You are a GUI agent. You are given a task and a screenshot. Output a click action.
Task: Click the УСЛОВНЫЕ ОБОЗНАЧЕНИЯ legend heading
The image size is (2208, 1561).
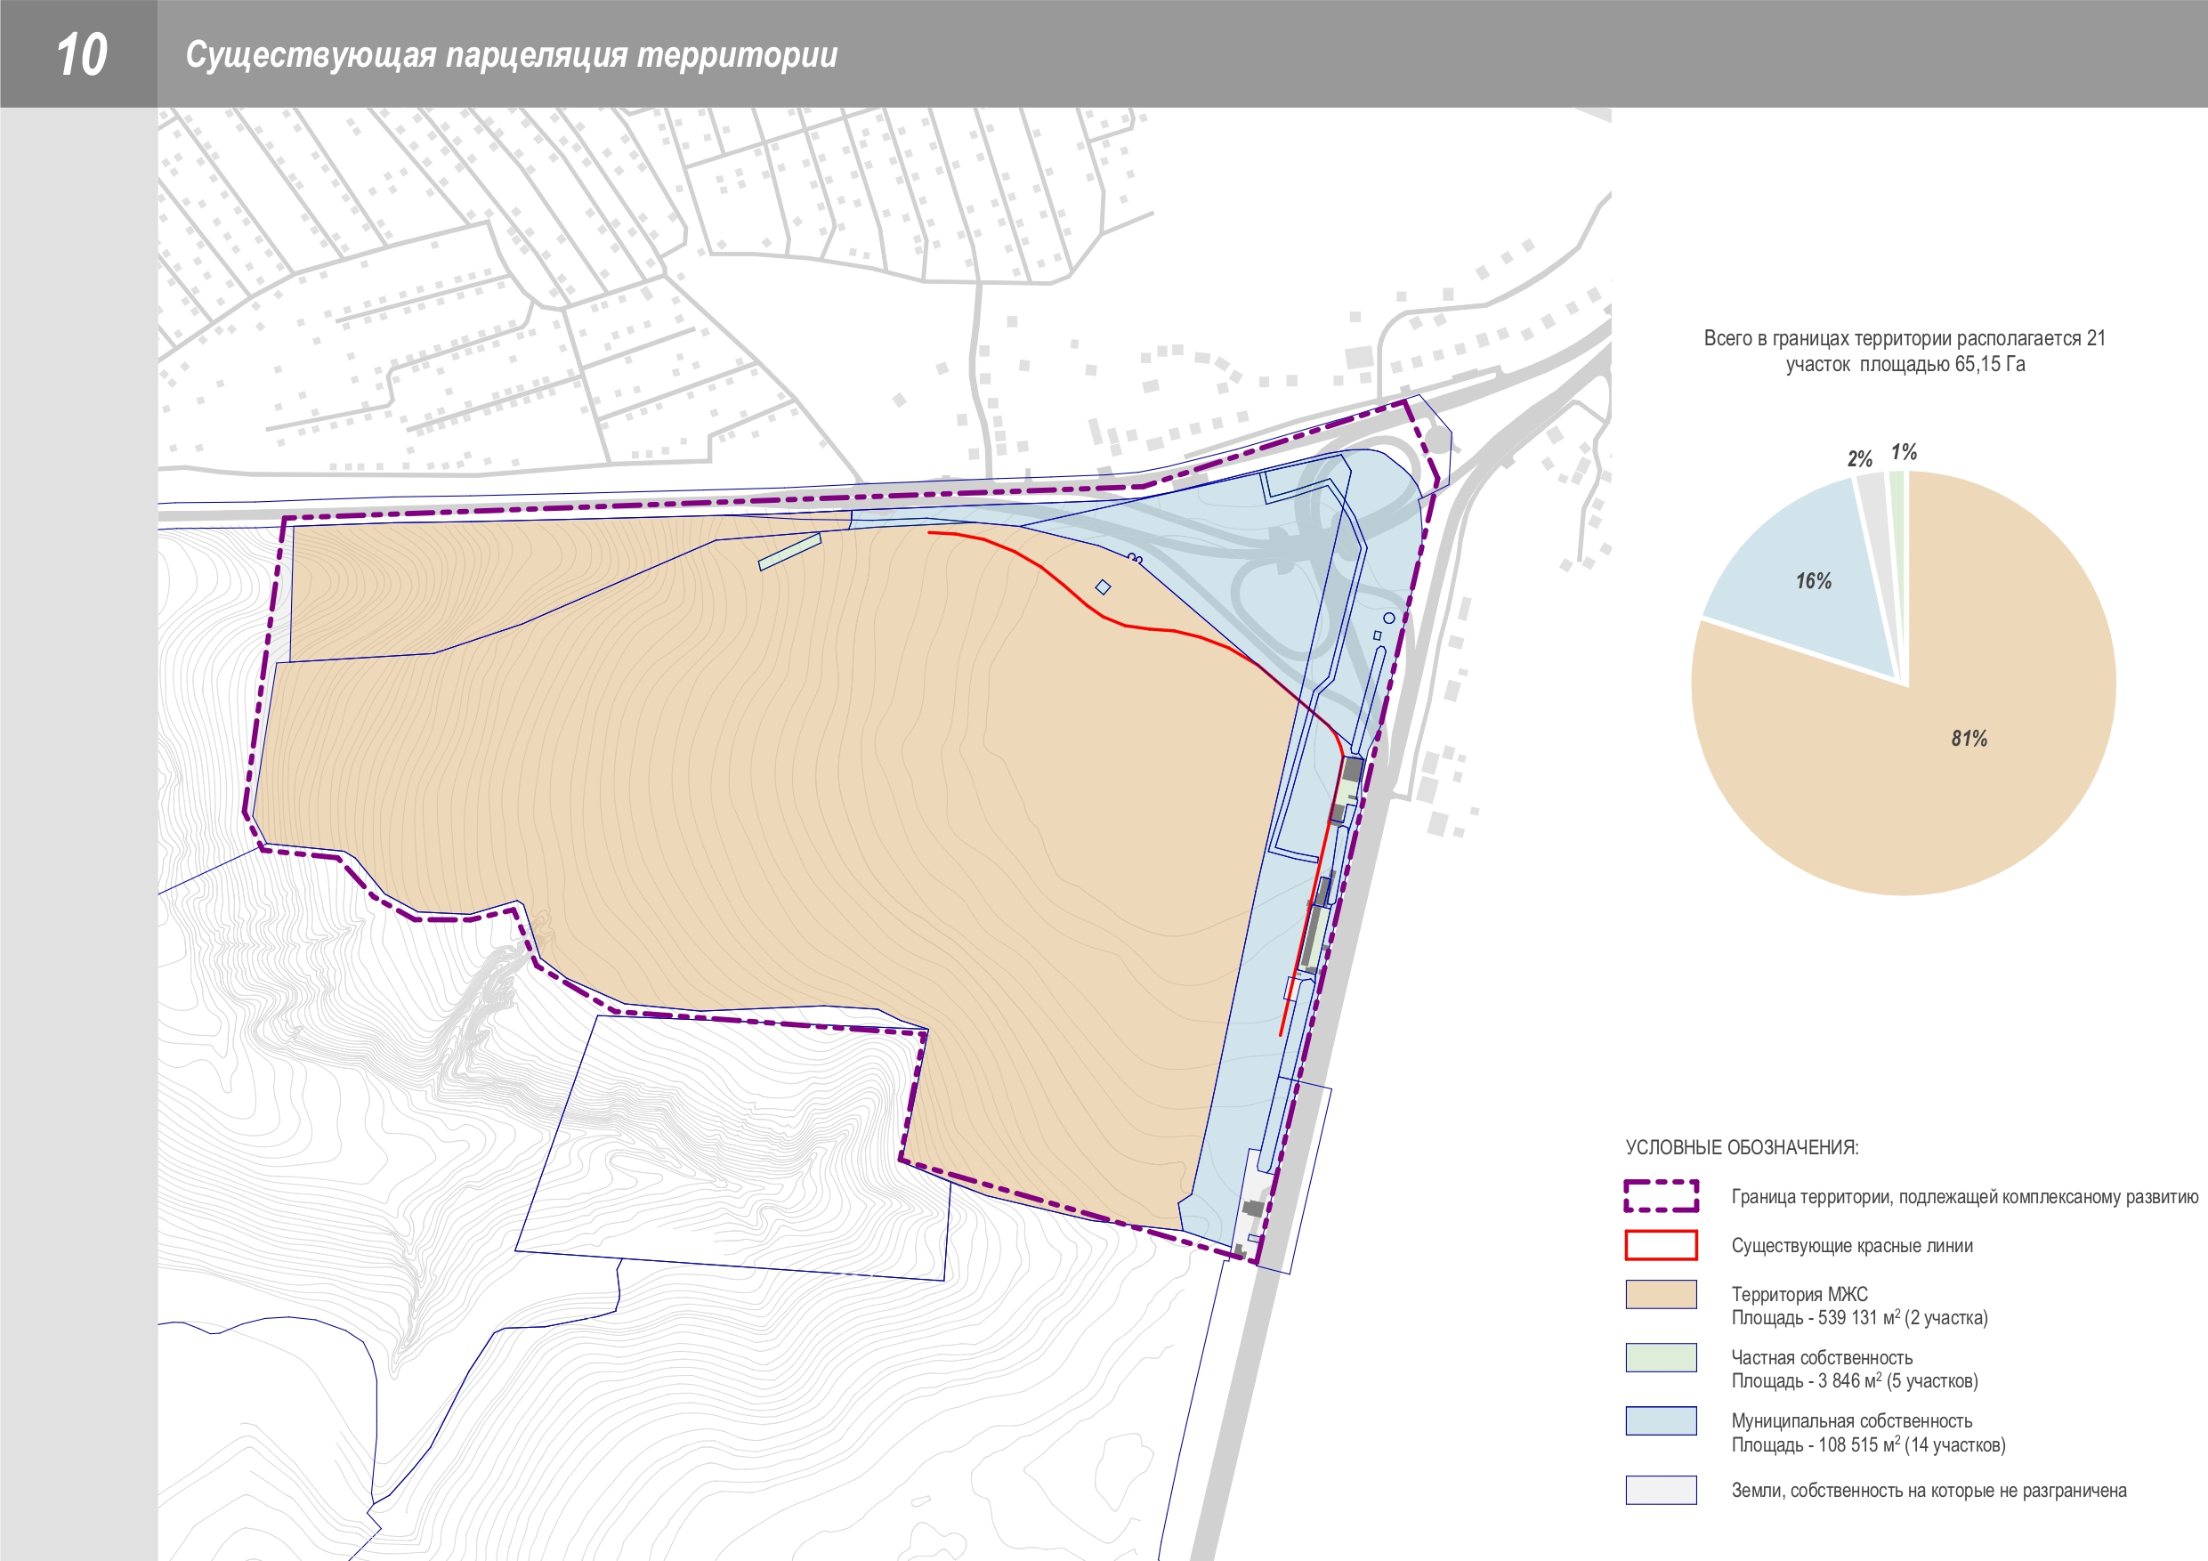[x=1742, y=1146]
